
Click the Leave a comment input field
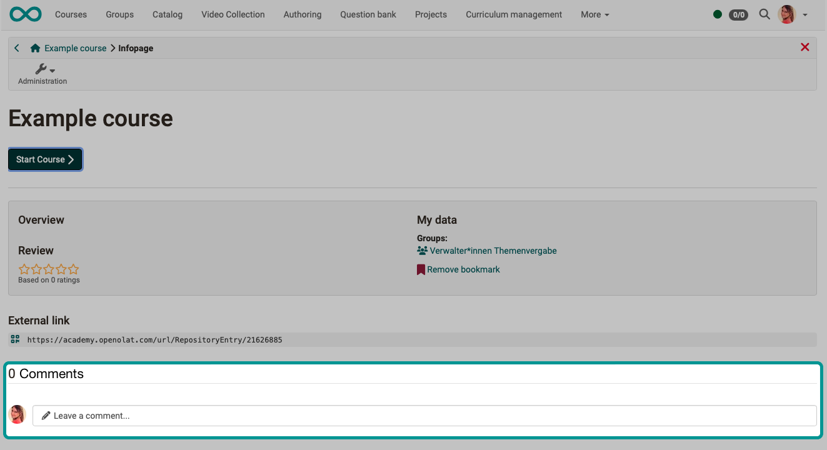tap(250, 415)
